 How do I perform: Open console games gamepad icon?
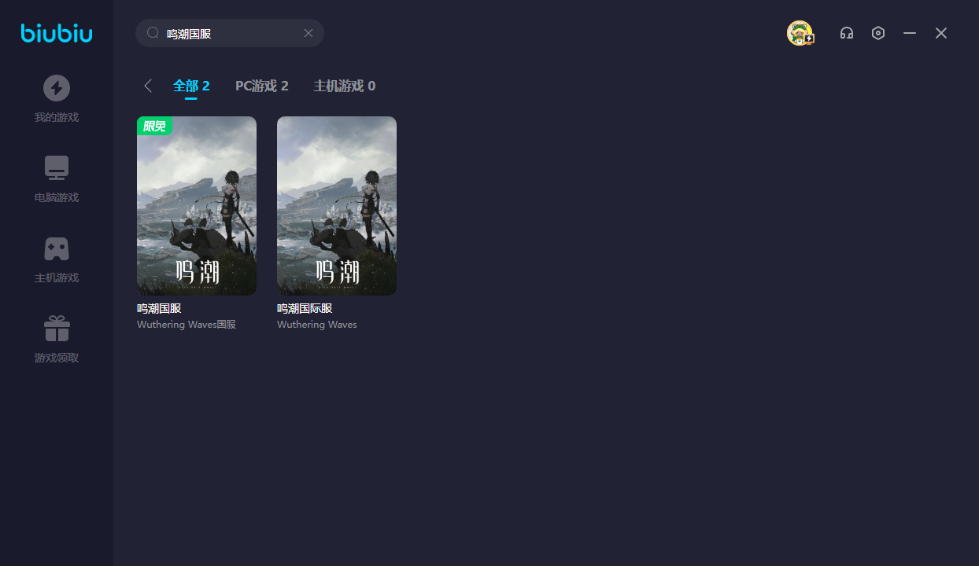[x=57, y=248]
